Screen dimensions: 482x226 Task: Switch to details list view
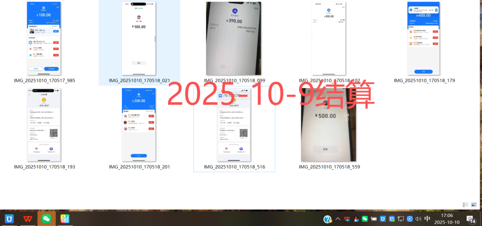466,204
